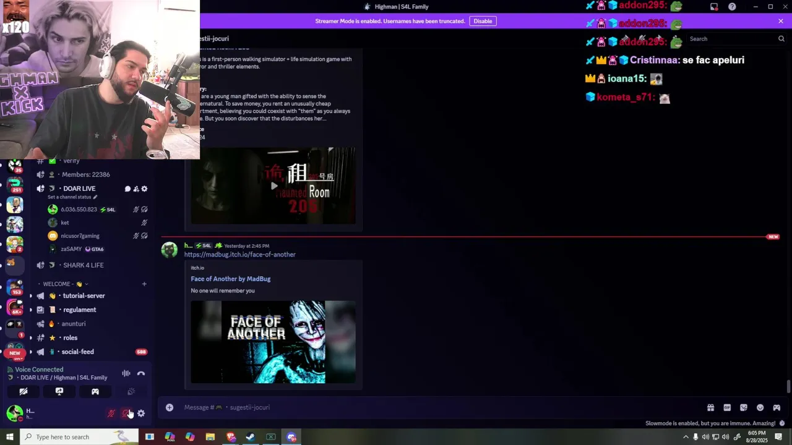Open own user avatar profile
This screenshot has width=792, height=445.
[14, 413]
